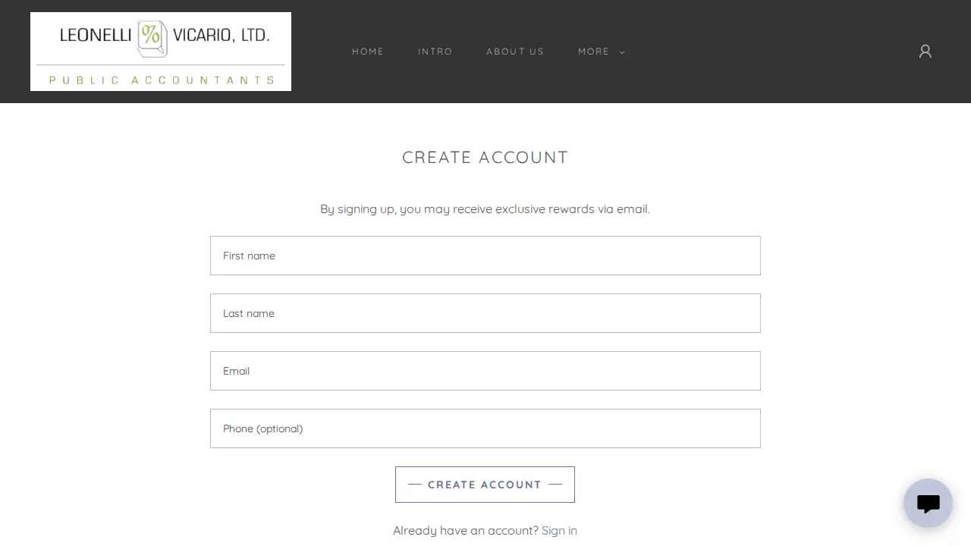Viewport: 971px width, 546px height.
Task: Go to the Home page
Action: click(x=368, y=52)
